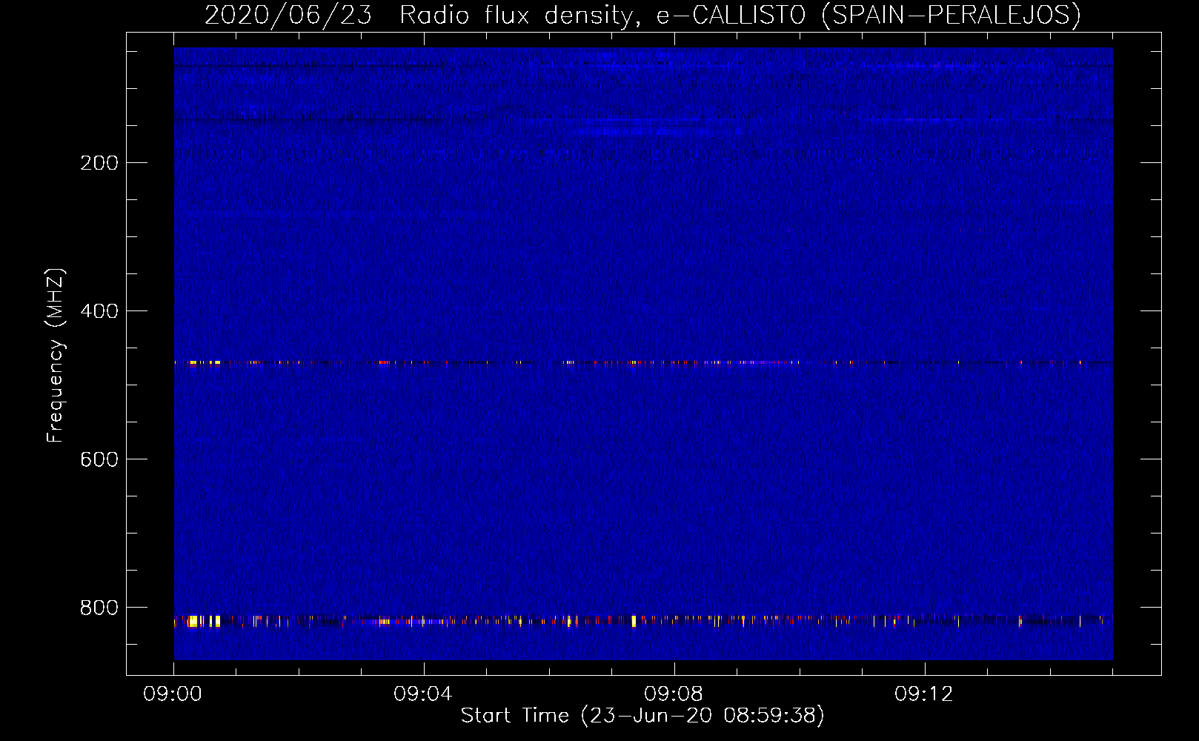Click the plot title mentioning e-CALLISTO
Viewport: 1199px width, 741px height.
(x=642, y=15)
